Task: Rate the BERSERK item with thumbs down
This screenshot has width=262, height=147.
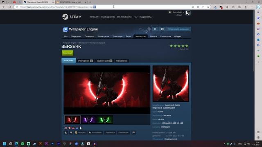Action: pyautogui.click(x=71, y=132)
